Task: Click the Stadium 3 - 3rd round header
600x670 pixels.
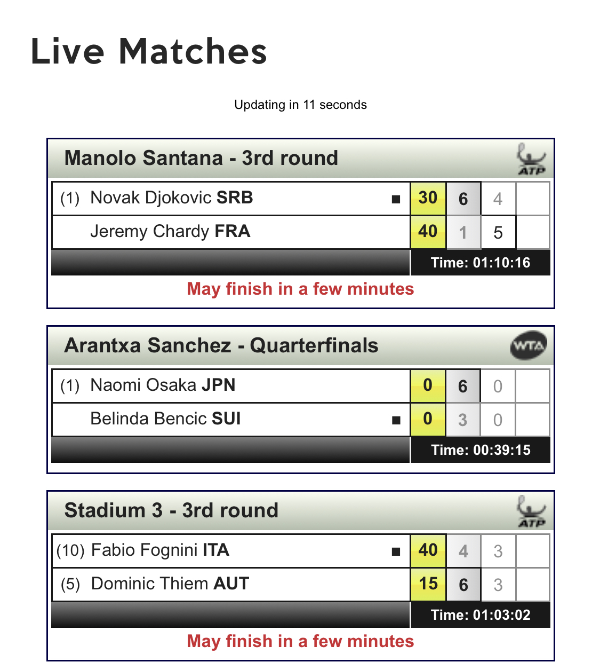Action: 171,511
